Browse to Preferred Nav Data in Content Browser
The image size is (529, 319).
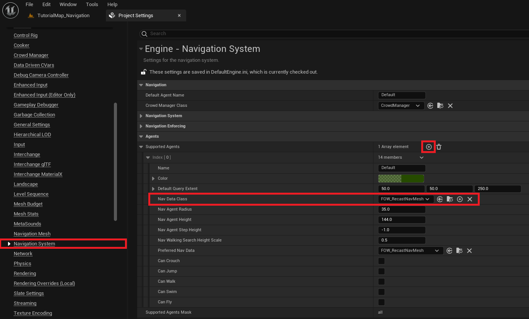(459, 251)
